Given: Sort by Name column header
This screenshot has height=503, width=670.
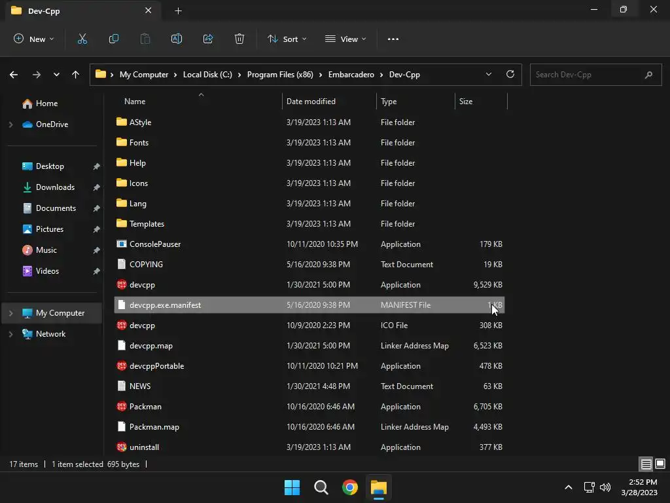Looking at the screenshot, I should 135,102.
